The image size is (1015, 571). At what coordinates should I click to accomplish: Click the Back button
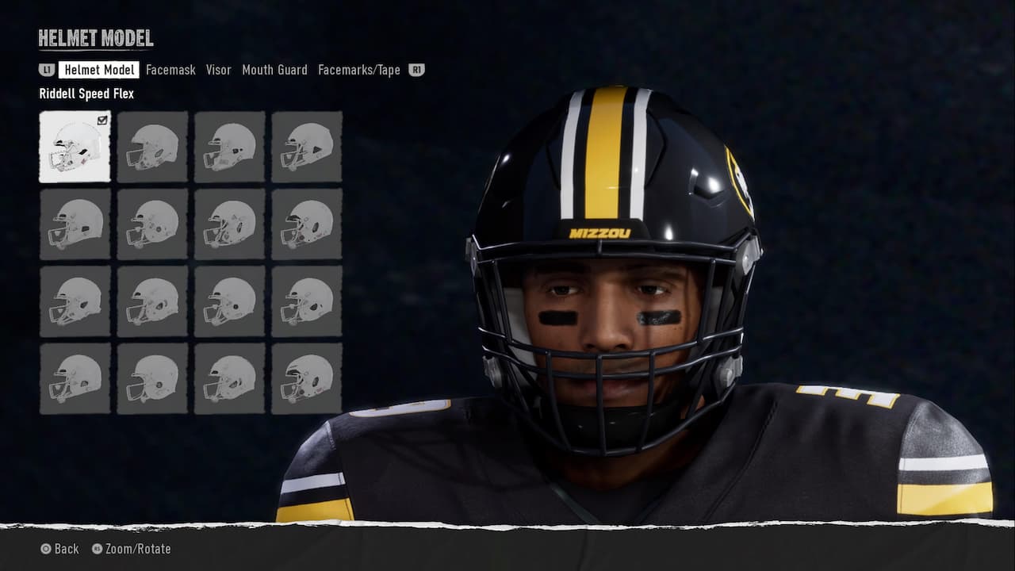pos(60,549)
